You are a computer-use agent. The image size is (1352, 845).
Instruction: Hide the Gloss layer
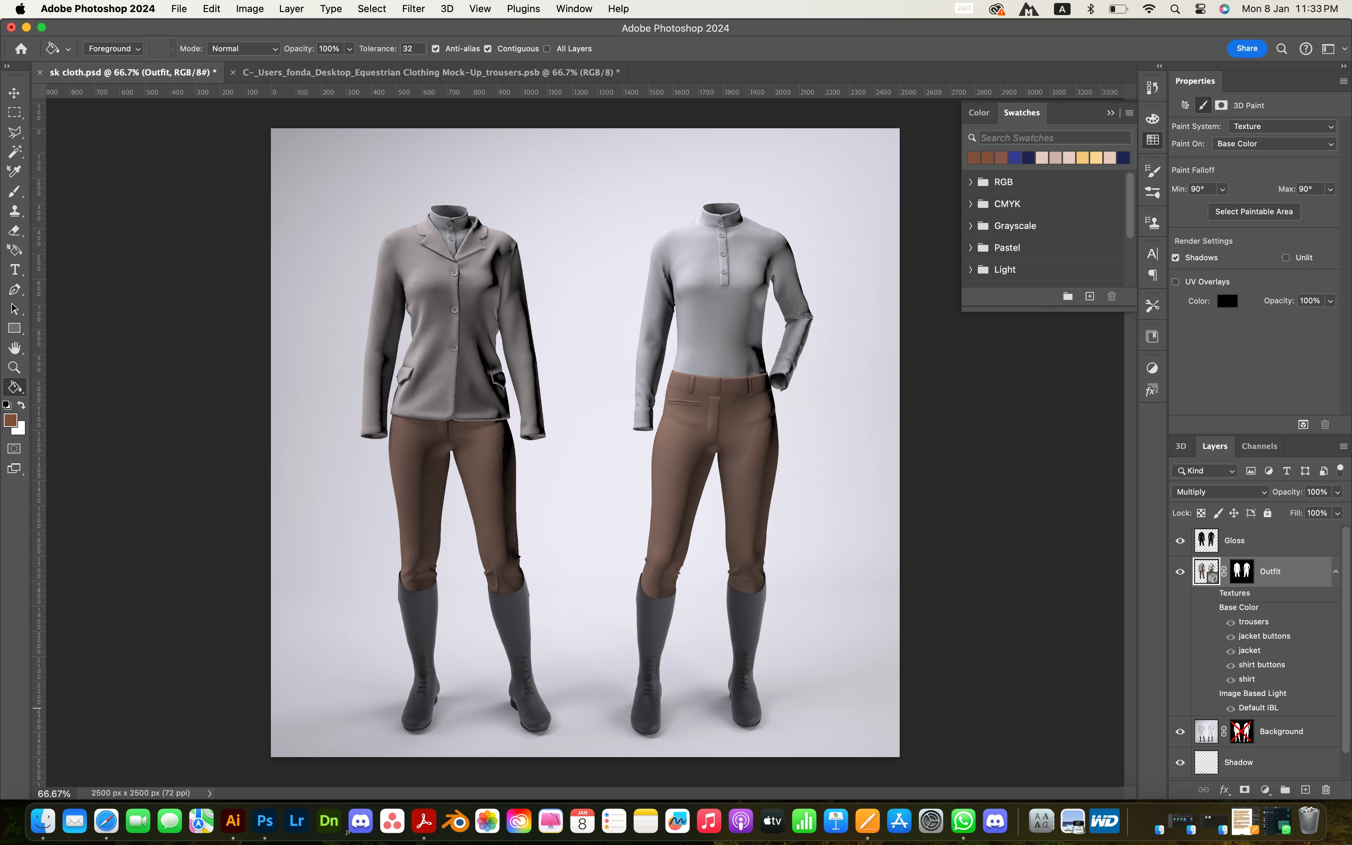(x=1180, y=541)
